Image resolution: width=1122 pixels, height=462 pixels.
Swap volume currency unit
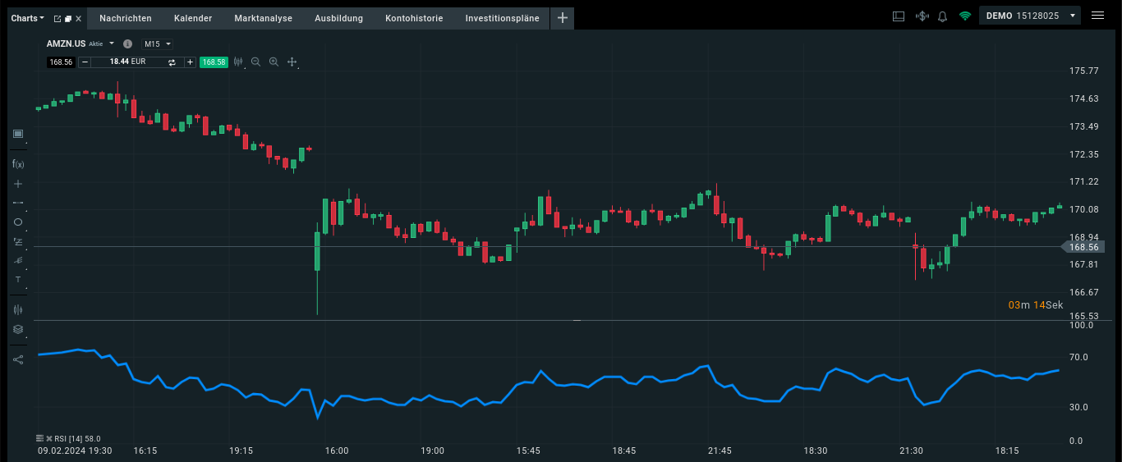(x=172, y=62)
